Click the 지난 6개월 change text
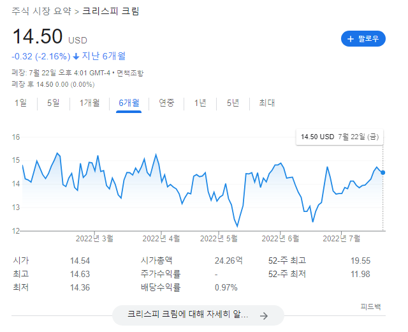Image resolution: width=408 pixels, height=332 pixels. tap(103, 56)
